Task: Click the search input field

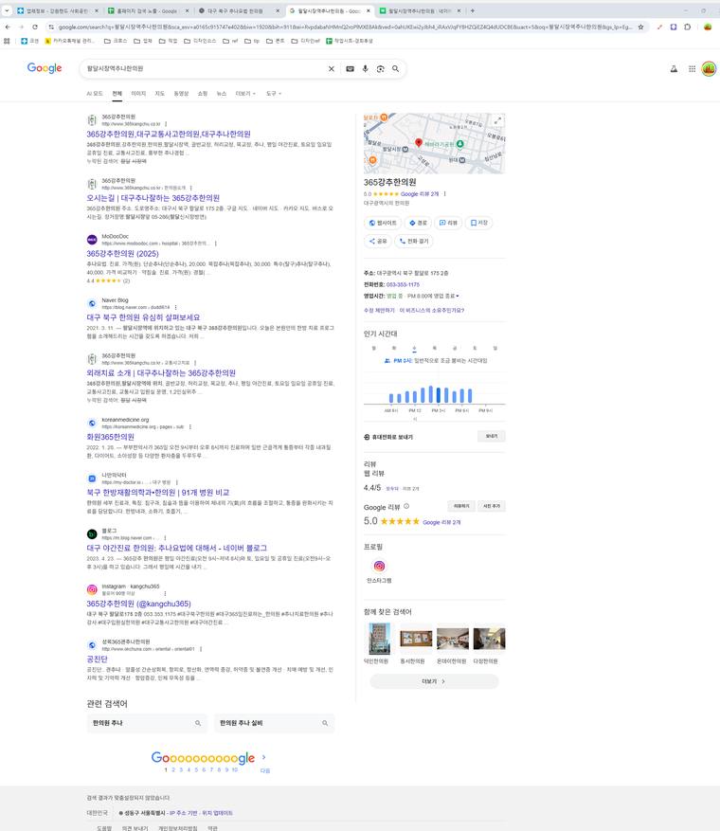Action: [204, 69]
